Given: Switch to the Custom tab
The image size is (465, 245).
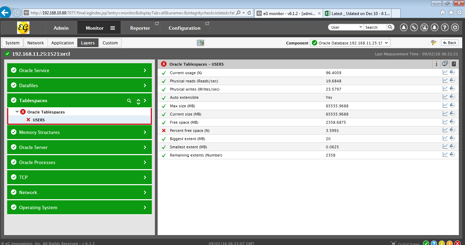Looking at the screenshot, I should 110,43.
